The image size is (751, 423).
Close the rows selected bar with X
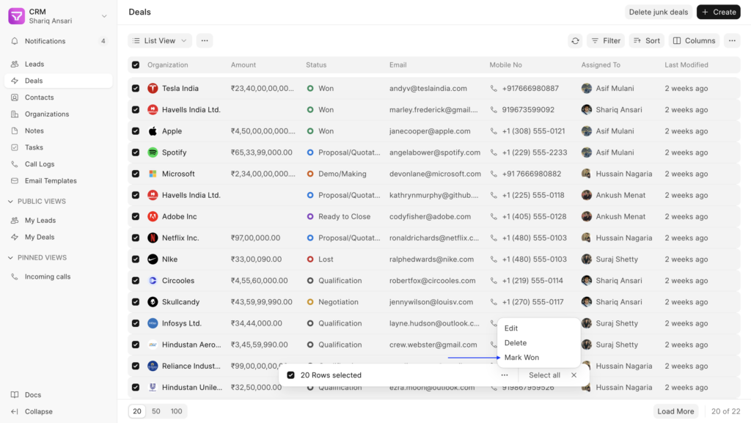574,375
